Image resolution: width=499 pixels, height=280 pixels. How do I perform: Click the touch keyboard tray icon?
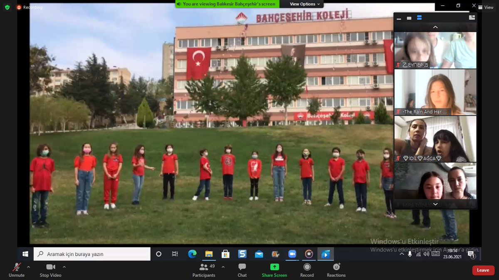436,254
